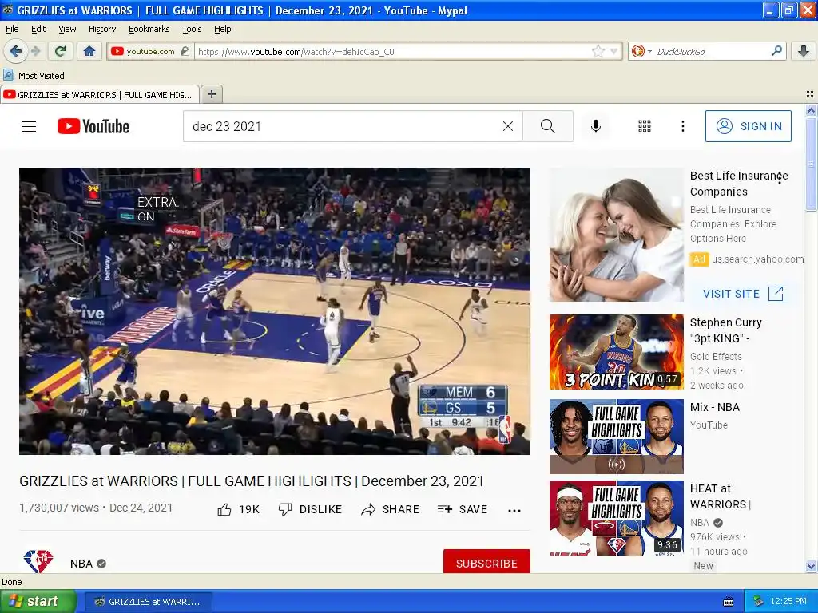
Task: Open the YouTube hamburger guide menu
Action: coord(29,126)
